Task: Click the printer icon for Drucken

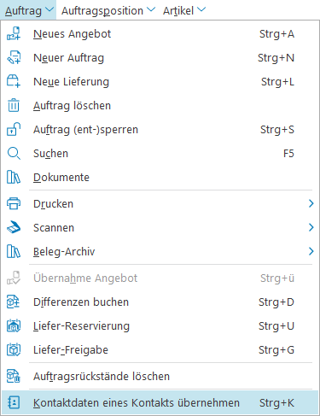Action: click(x=14, y=203)
